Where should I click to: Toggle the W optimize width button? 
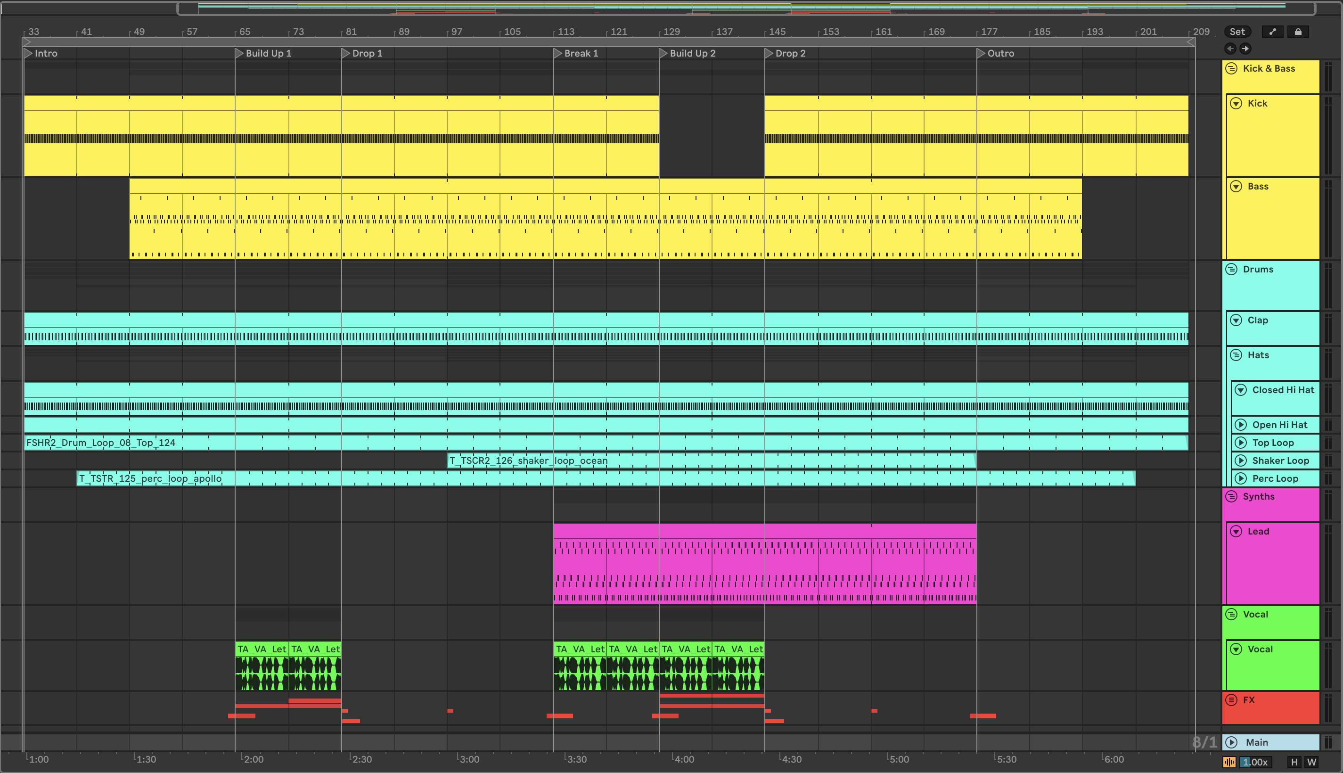1312,762
